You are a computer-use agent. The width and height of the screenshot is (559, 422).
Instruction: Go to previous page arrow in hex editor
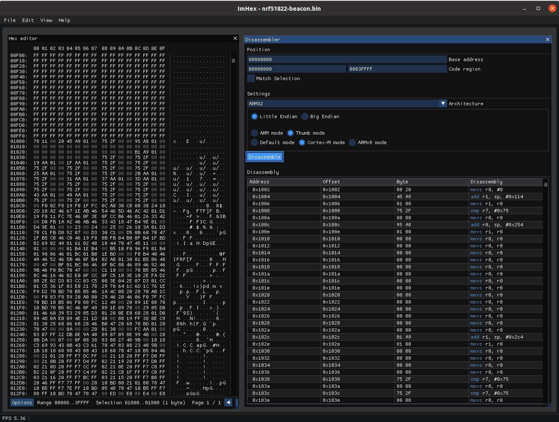228,403
